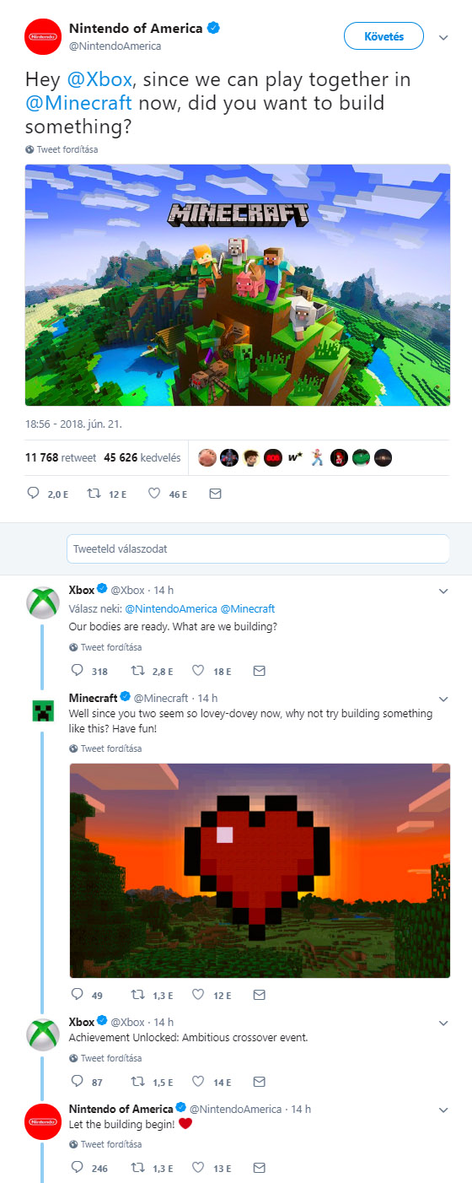Open Xbox avatar on first reply
The image size is (472, 1183).
[x=42, y=602]
